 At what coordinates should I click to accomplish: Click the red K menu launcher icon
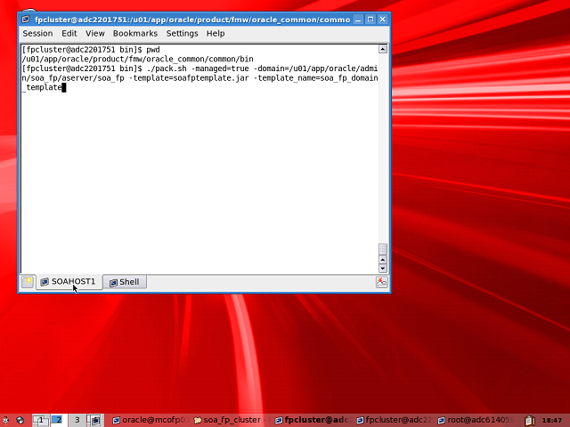(x=5, y=419)
